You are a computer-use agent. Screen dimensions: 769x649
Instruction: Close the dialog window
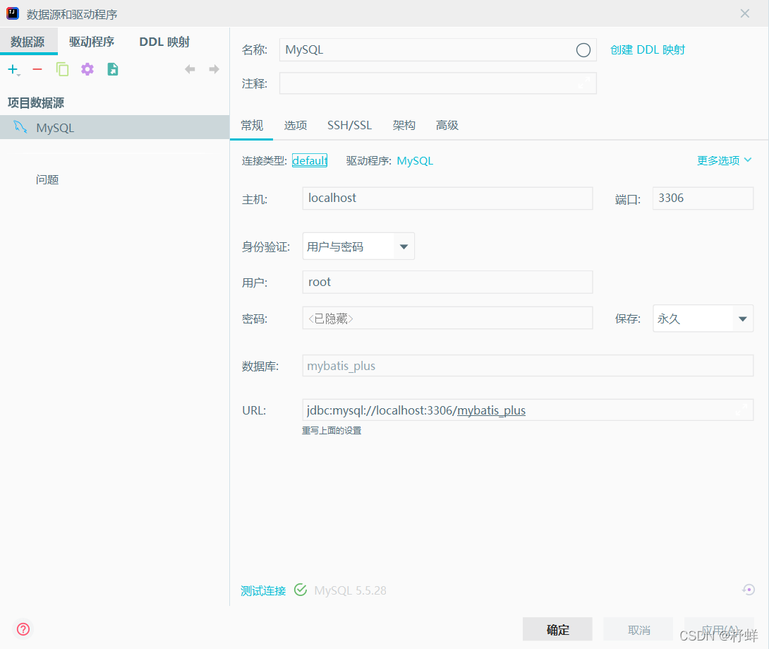pos(744,13)
